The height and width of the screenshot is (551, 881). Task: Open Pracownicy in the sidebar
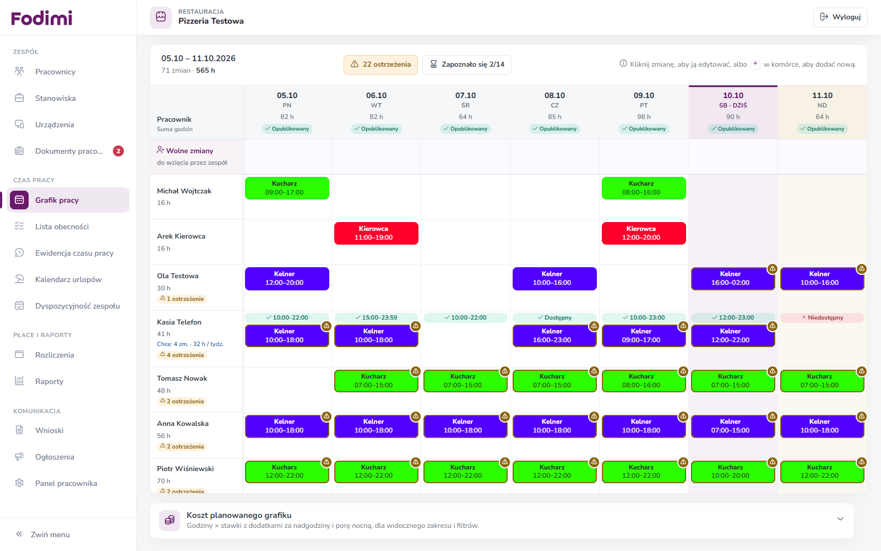68,72
